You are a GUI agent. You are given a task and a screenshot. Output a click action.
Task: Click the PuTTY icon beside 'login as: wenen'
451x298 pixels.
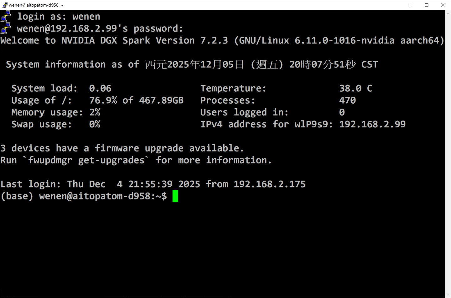(x=6, y=16)
